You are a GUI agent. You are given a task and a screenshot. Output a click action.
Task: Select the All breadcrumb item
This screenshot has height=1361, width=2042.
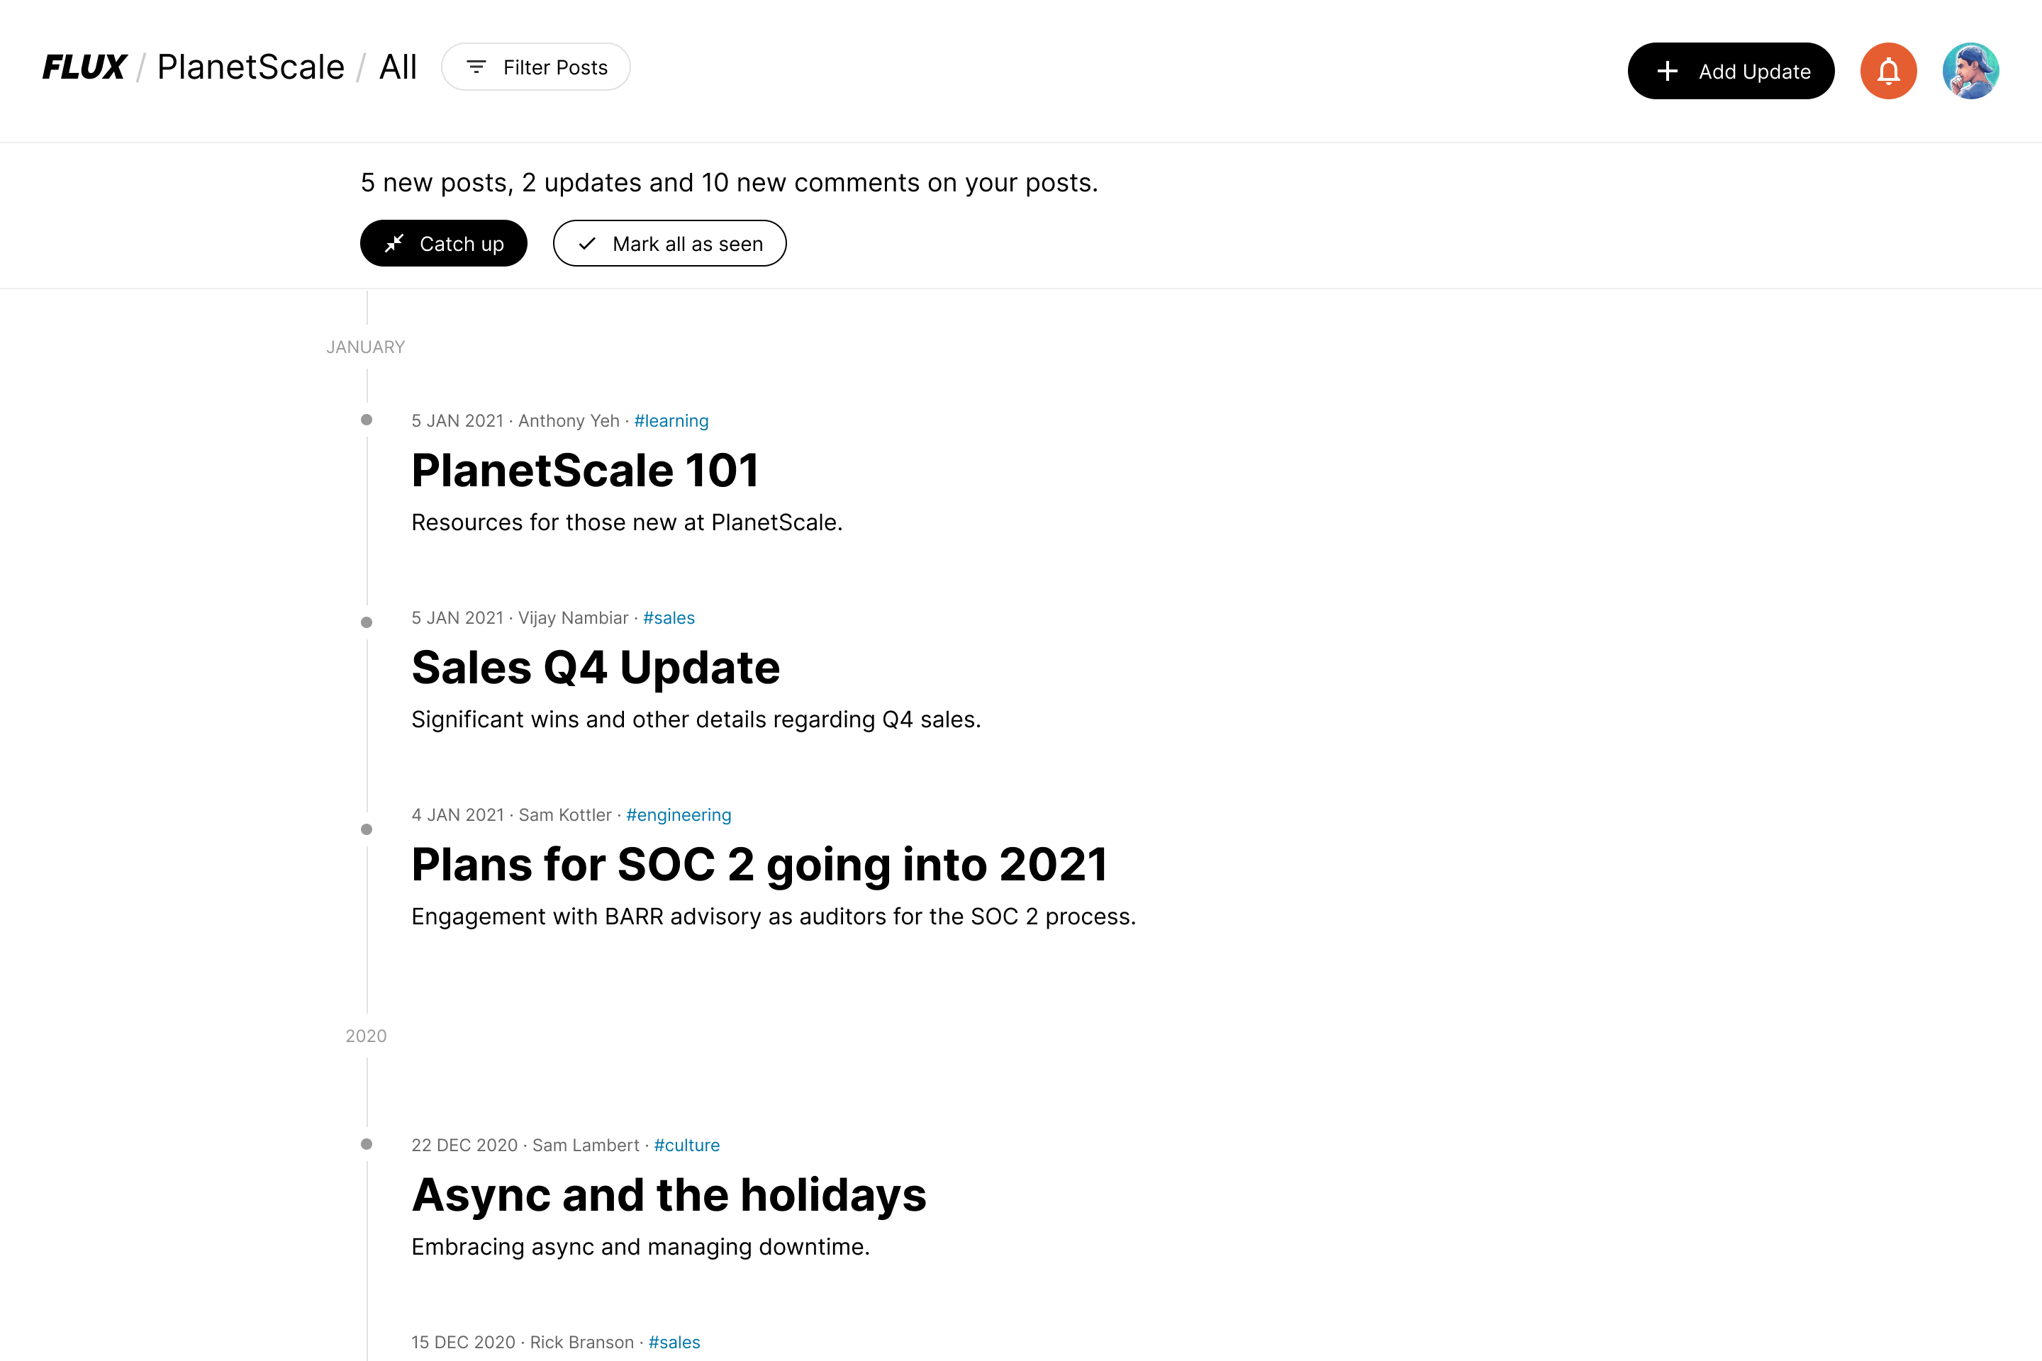point(398,67)
